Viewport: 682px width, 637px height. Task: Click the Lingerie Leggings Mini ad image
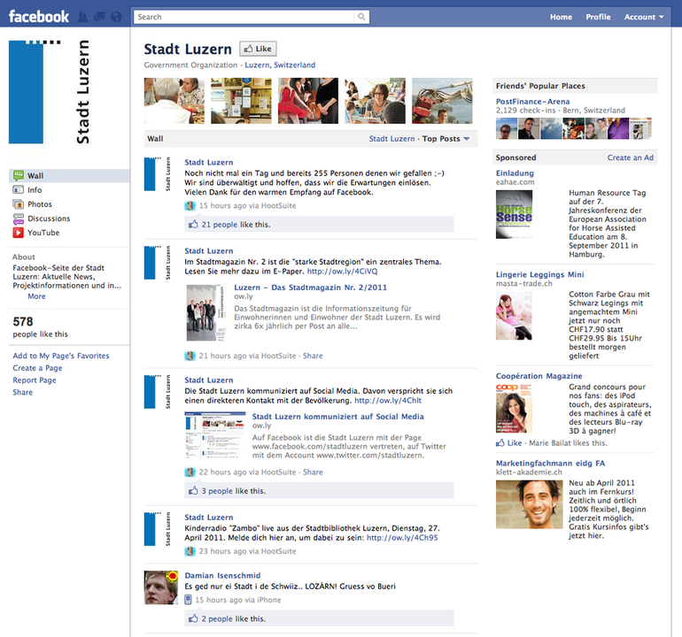[514, 316]
